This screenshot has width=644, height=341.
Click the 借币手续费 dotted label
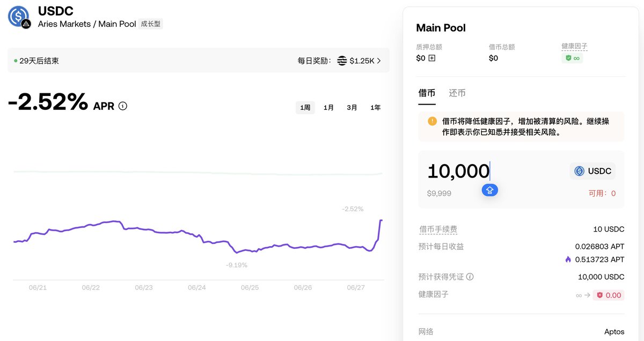[x=438, y=229]
